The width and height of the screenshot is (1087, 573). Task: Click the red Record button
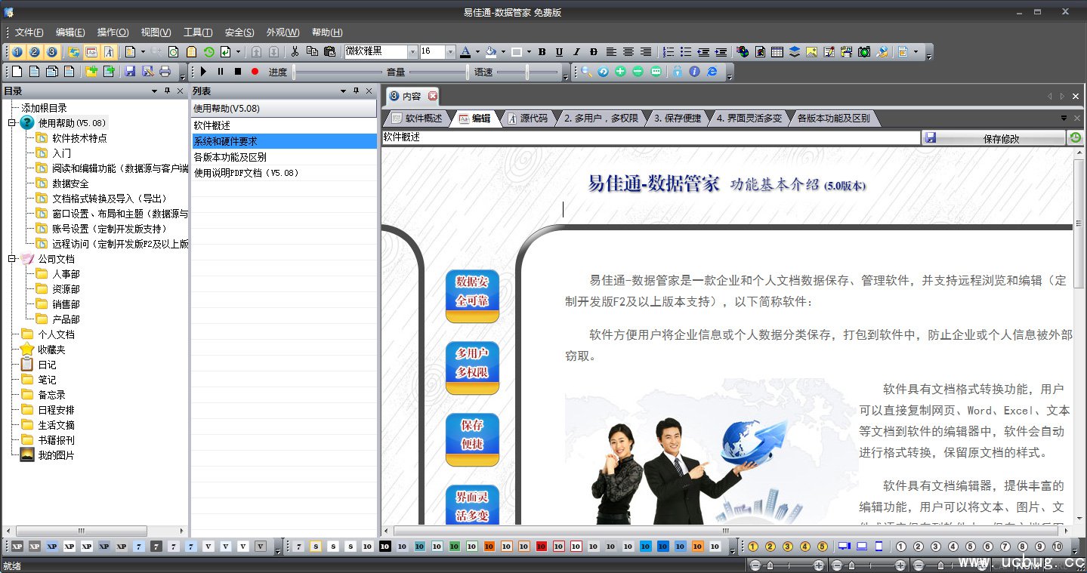pos(255,71)
